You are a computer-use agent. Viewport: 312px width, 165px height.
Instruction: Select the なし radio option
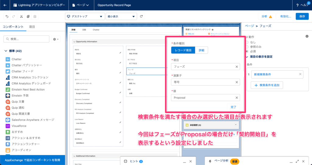pos(247,42)
